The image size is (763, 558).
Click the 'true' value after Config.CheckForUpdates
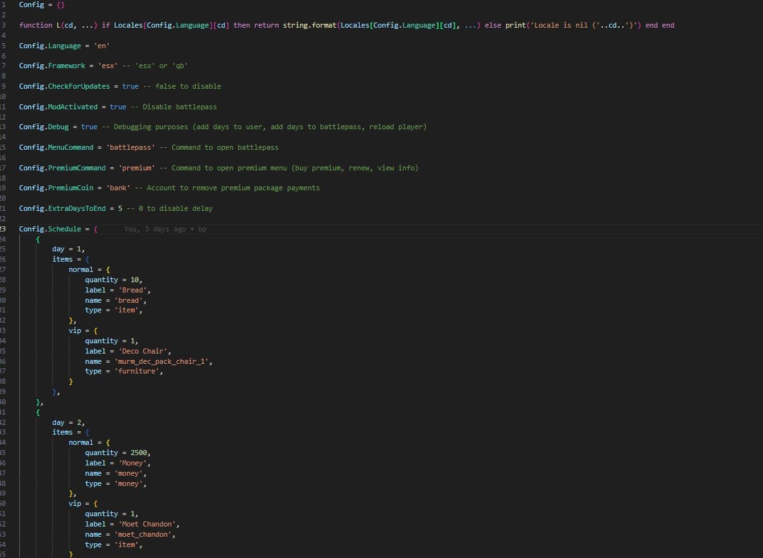pyautogui.click(x=130, y=86)
